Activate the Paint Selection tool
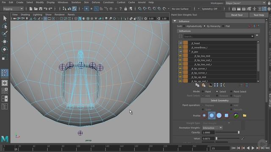Viewport: 271px width, 152px height. (x=5, y=34)
